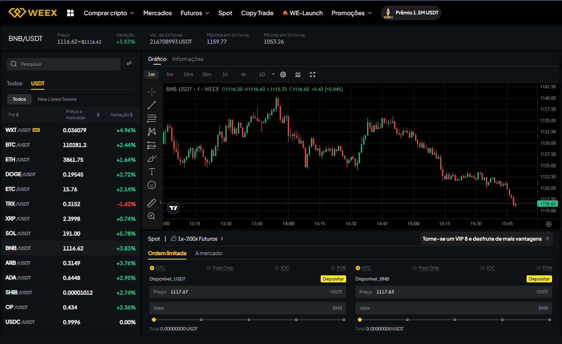Image resolution: width=562 pixels, height=344 pixels.
Task: Open the emoji annotation tool
Action: [x=152, y=185]
